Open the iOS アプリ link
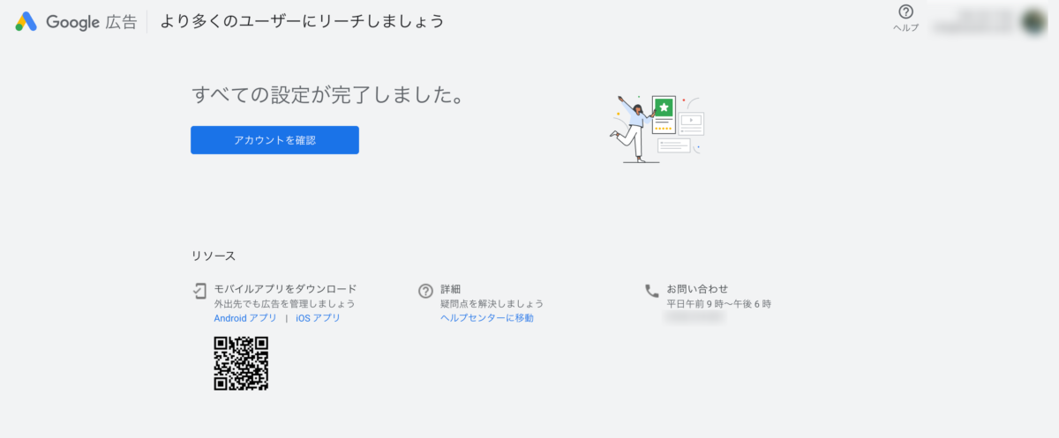Image resolution: width=1059 pixels, height=438 pixels. click(x=318, y=318)
